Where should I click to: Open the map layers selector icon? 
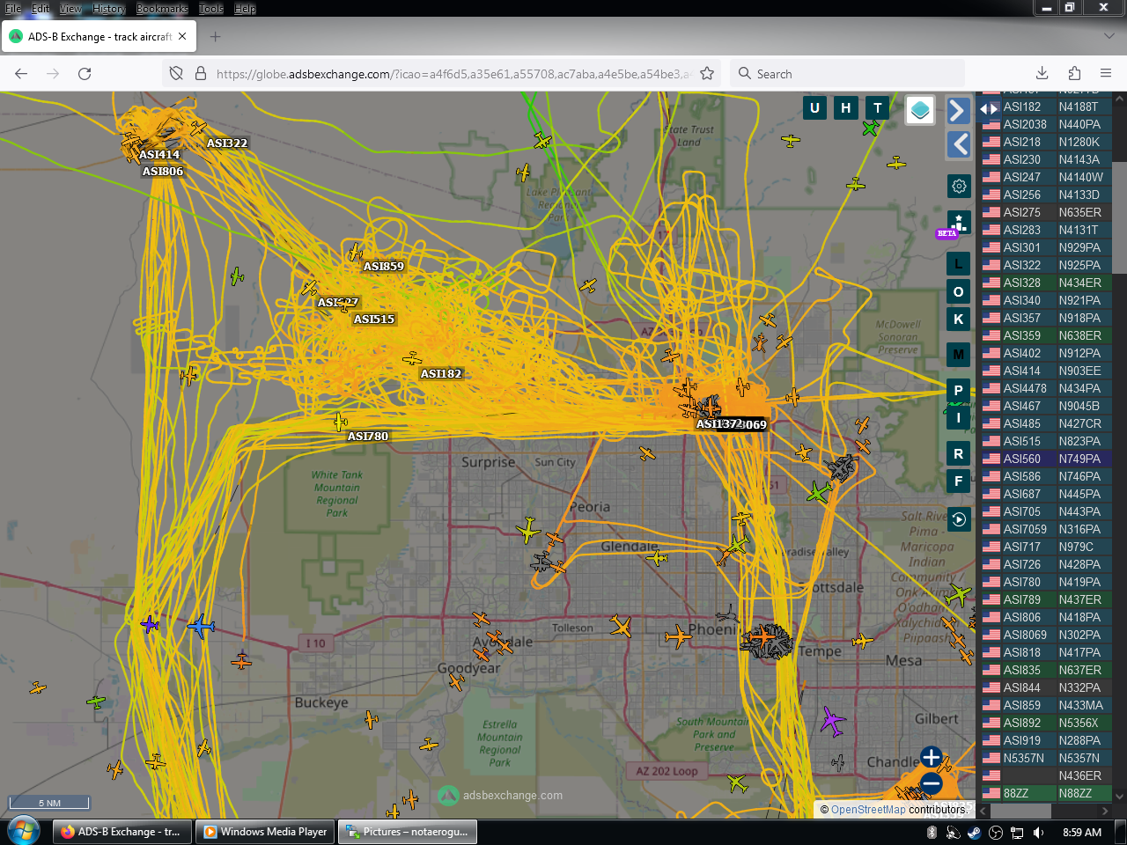pos(920,110)
